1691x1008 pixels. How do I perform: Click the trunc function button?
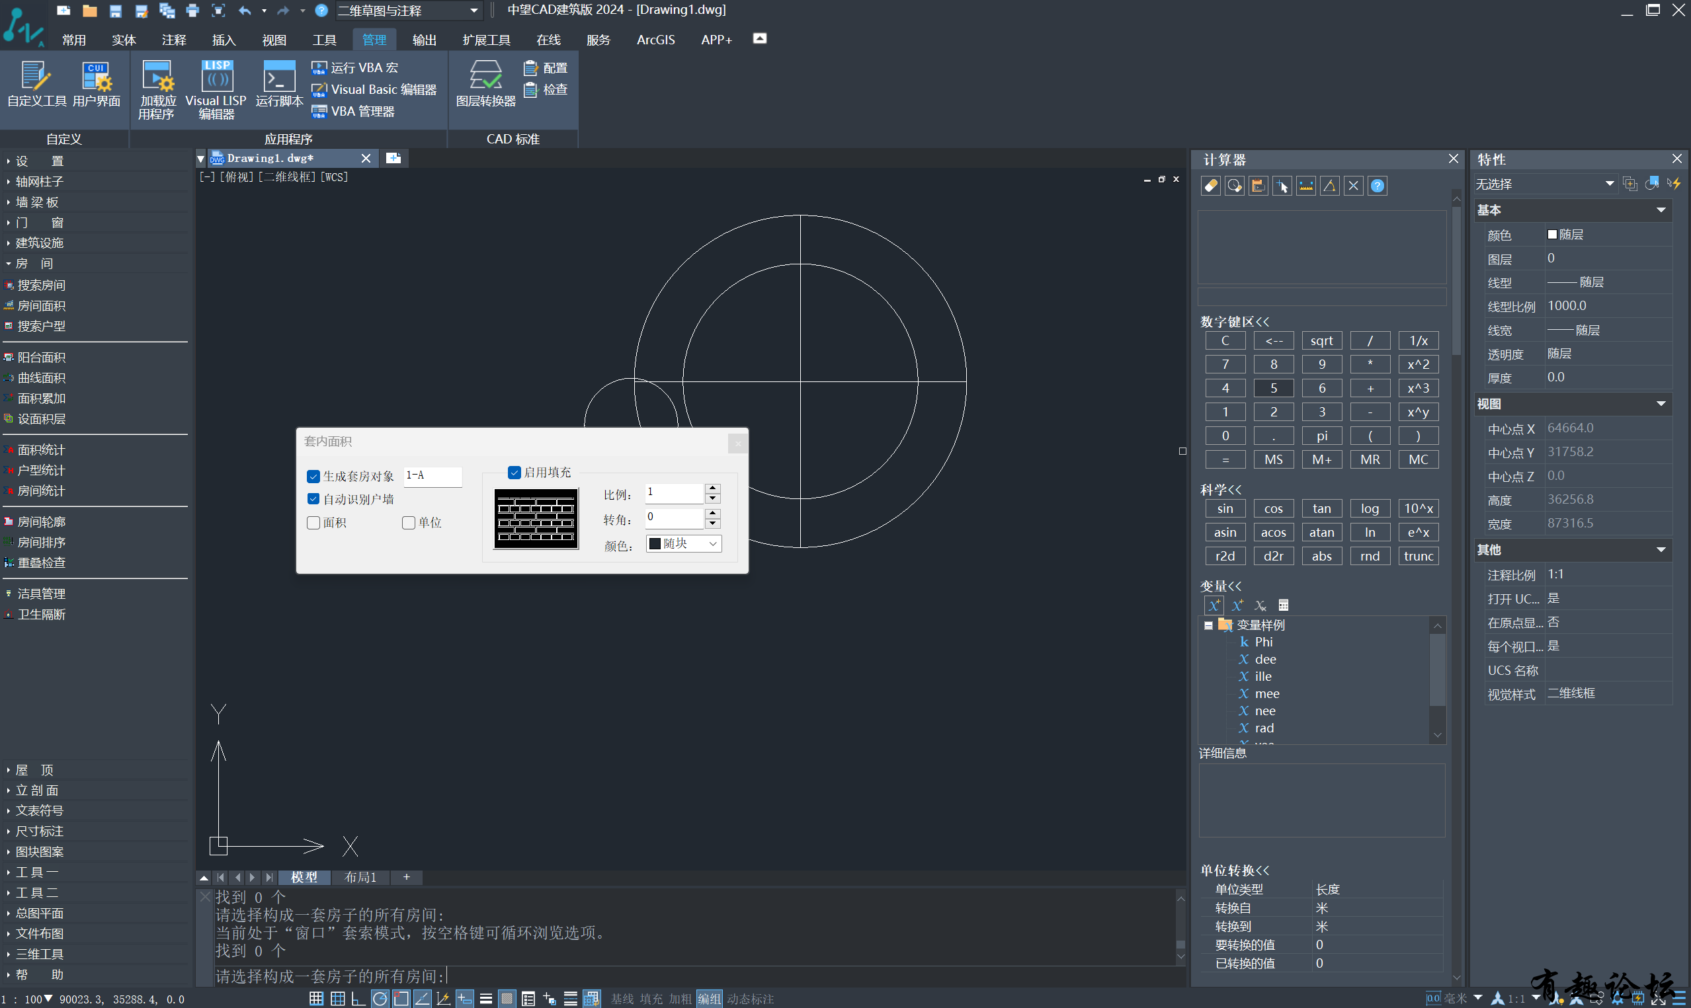click(x=1419, y=557)
